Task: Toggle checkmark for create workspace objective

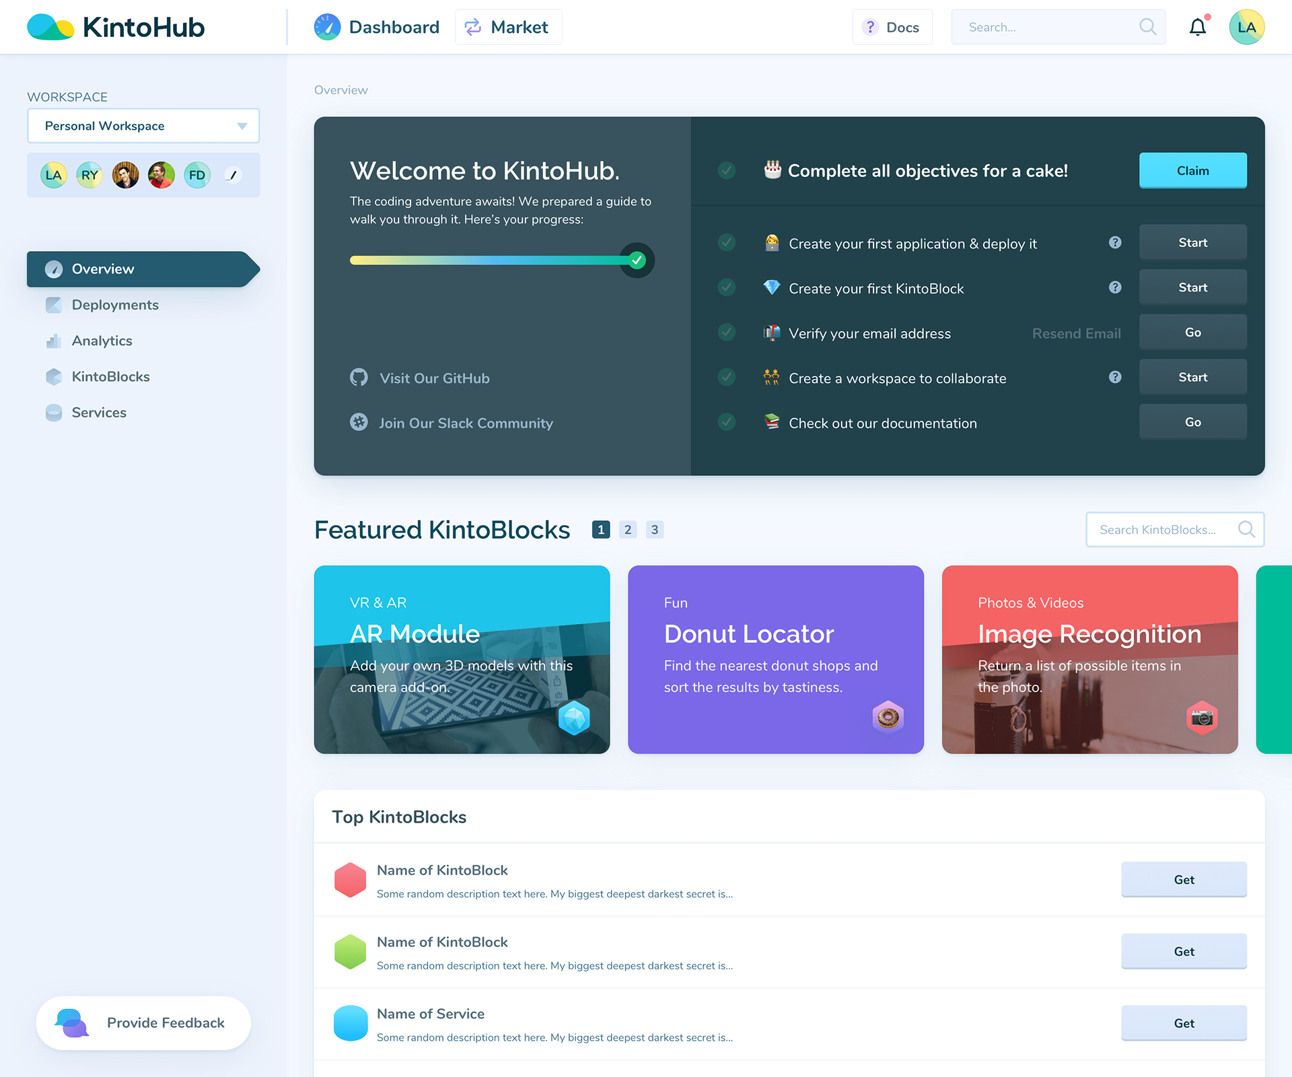Action: pos(726,377)
